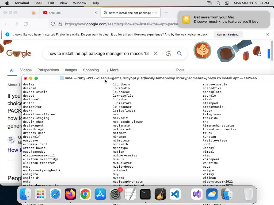274x205 pixels.
Task: Click 'dosbox-staging' in the Terminal output
Action: (x=36, y=118)
